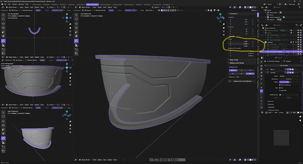This screenshot has height=164, width=303.
Task: Switch main viewport to Rendered shading
Action: (x=255, y=7)
